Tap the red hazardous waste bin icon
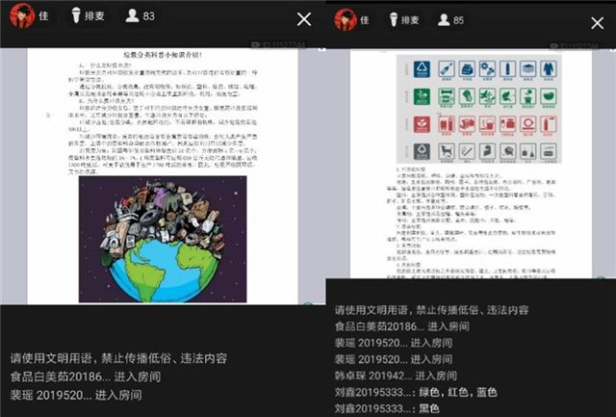Screen dimensions: 616x417 tap(422, 124)
